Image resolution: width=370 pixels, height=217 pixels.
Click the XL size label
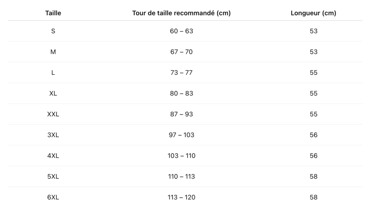tap(53, 93)
